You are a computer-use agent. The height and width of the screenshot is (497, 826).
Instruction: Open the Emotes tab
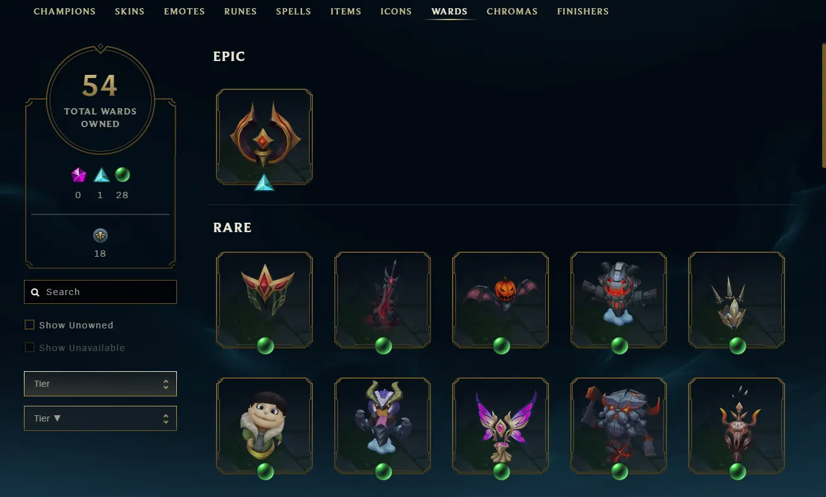[184, 11]
